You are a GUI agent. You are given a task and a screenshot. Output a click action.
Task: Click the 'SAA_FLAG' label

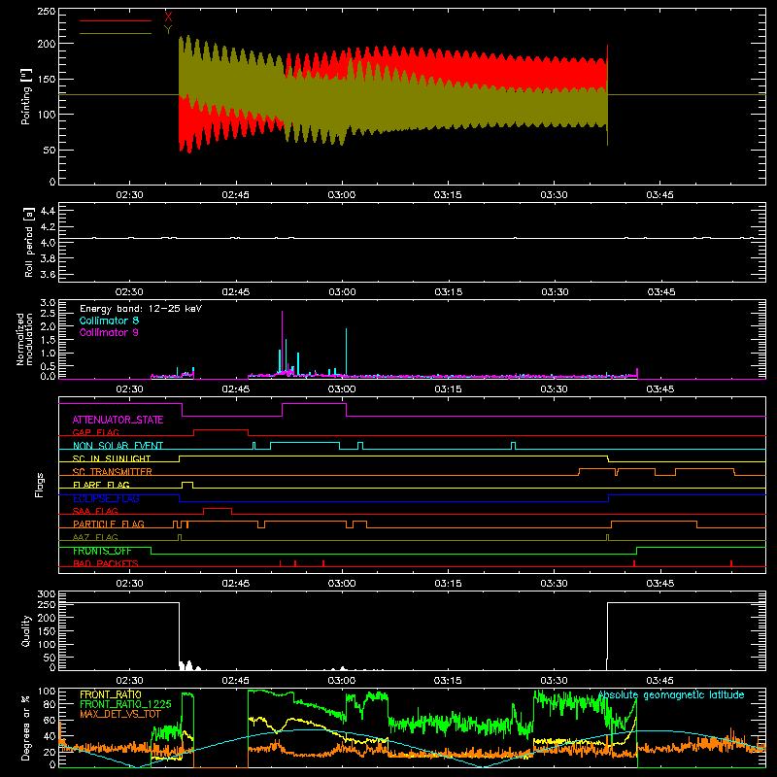click(x=95, y=511)
